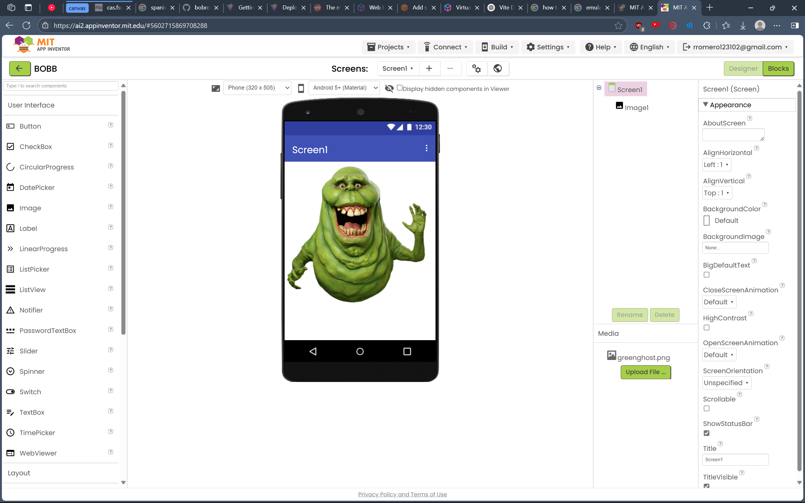Viewport: 805px width, 503px height.
Task: Click the component search input field
Action: (x=61, y=86)
